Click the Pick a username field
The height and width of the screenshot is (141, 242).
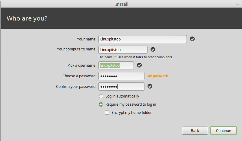tap(116, 66)
